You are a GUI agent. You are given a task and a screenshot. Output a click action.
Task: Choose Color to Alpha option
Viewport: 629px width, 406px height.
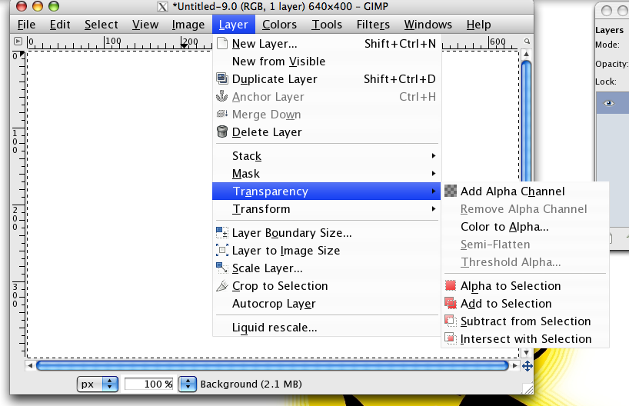point(525,227)
